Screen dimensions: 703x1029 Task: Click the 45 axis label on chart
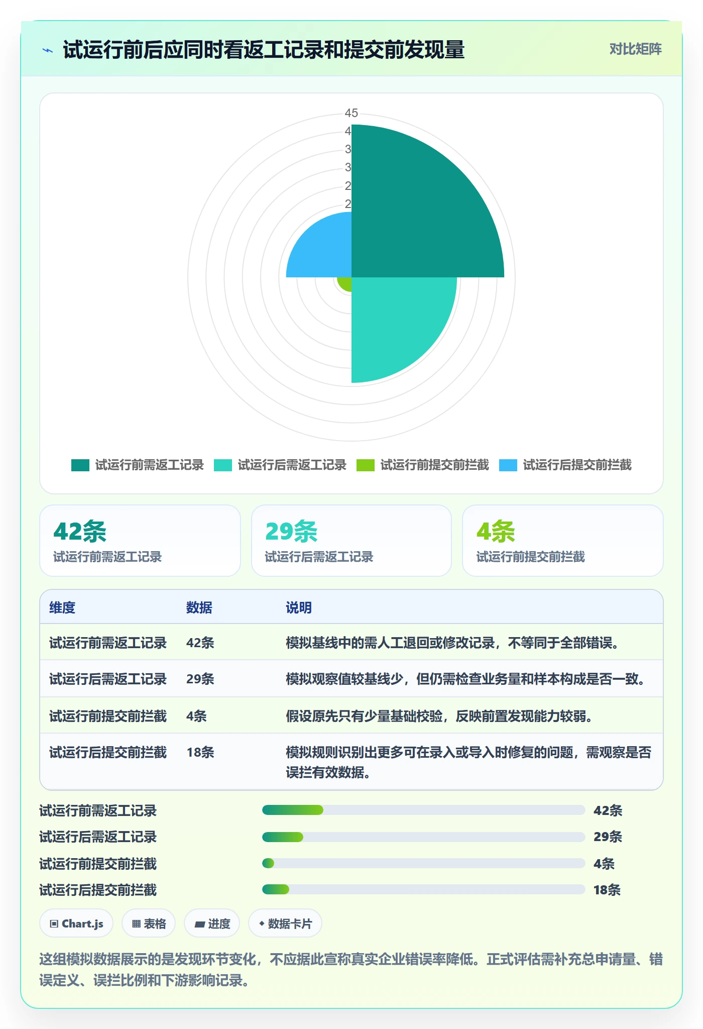(351, 113)
